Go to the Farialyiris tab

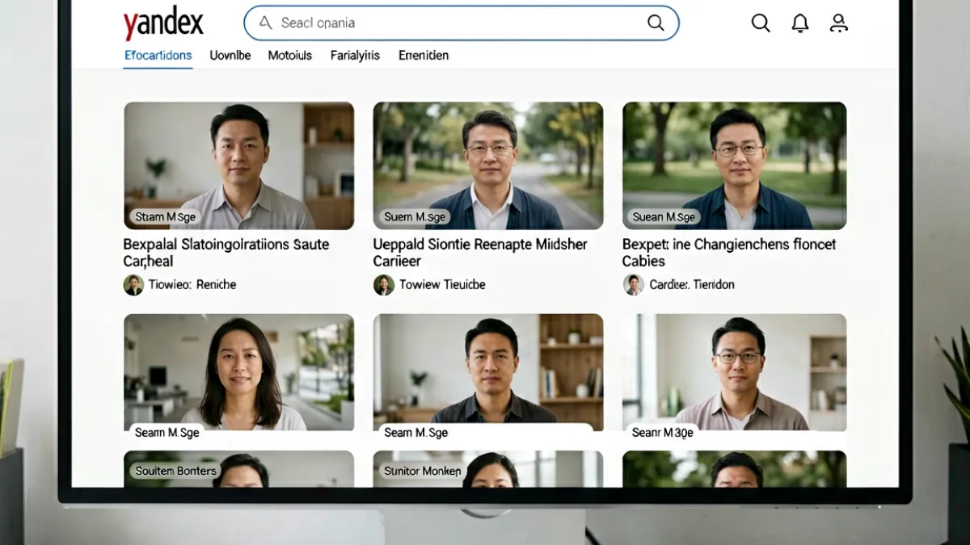coord(356,56)
